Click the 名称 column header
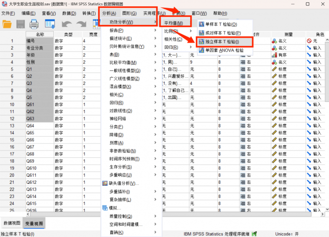 40,34
